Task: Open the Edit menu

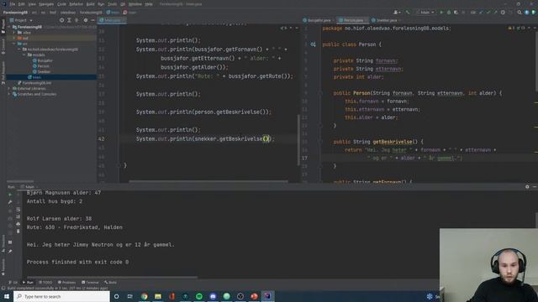Action: 22,4
